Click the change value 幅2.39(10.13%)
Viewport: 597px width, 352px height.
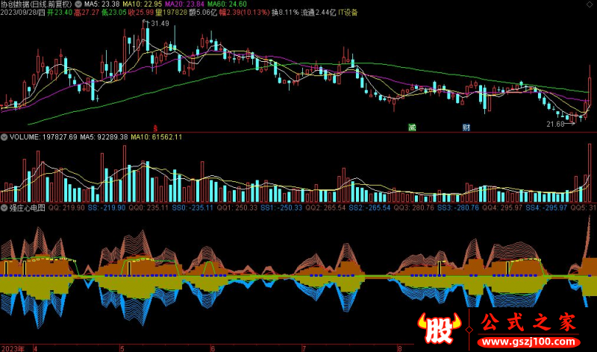[244, 13]
